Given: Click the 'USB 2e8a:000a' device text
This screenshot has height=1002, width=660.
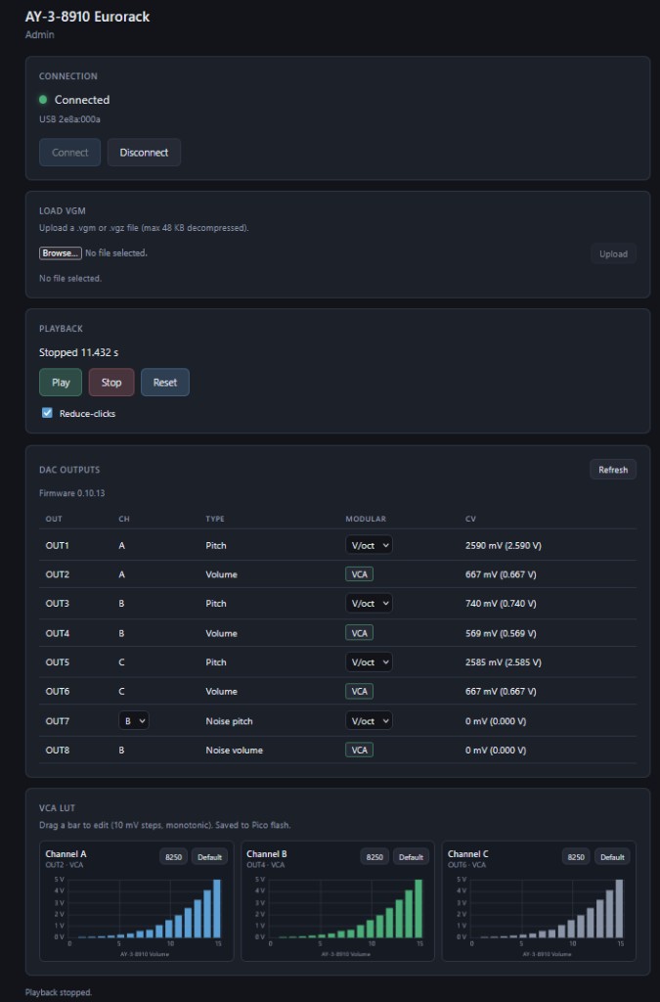Looking at the screenshot, I should [x=69, y=118].
